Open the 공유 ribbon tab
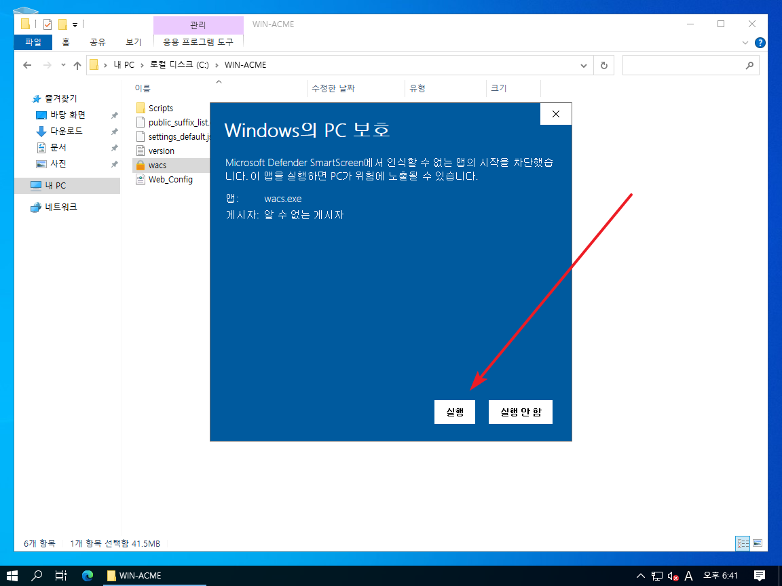The width and height of the screenshot is (782, 586). click(x=98, y=42)
